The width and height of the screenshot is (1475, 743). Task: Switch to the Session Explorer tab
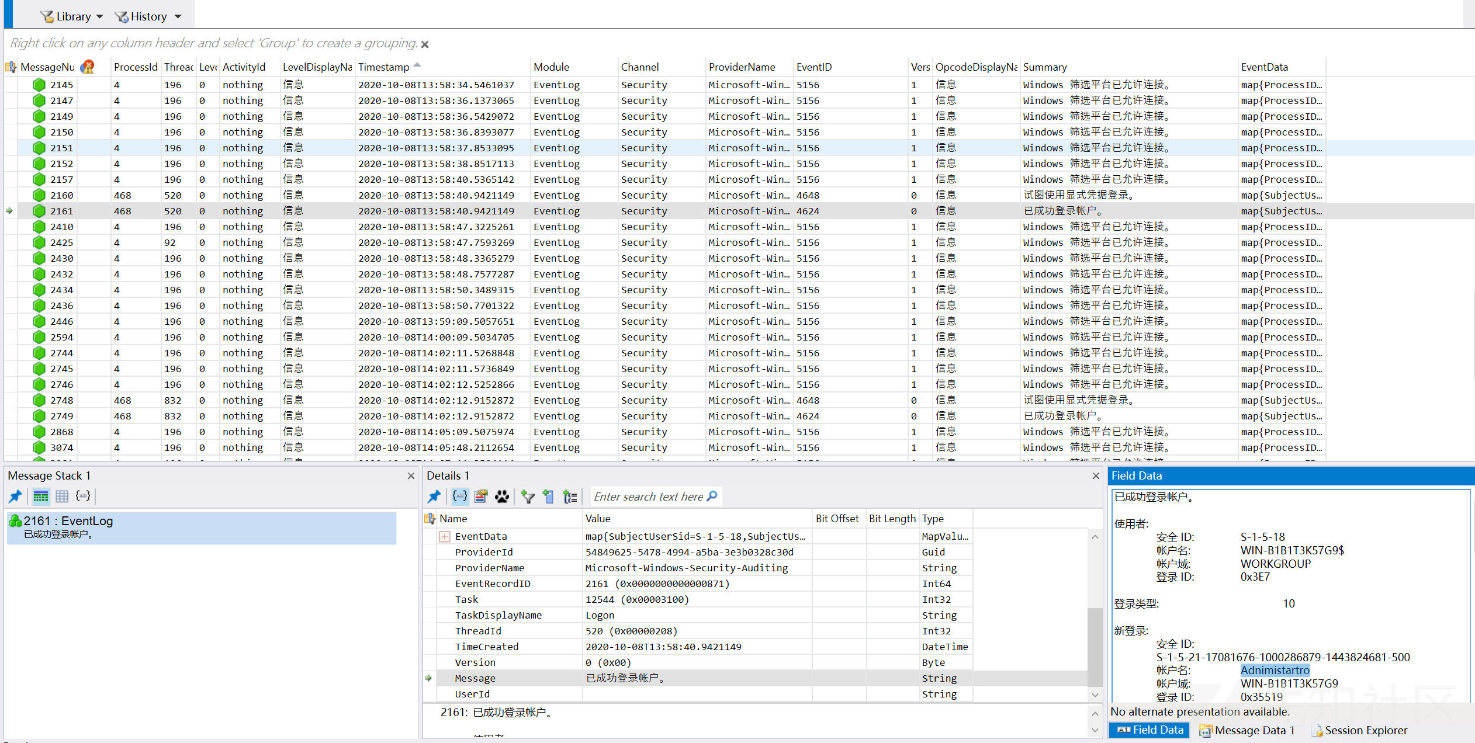click(x=1359, y=730)
